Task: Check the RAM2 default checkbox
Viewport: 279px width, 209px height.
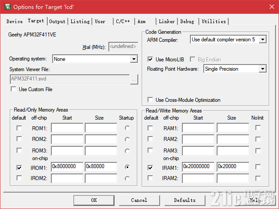Action: 150,139
